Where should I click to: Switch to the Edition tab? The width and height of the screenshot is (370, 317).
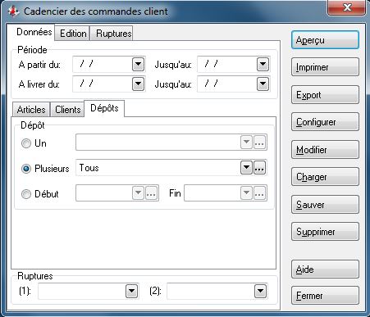point(73,34)
